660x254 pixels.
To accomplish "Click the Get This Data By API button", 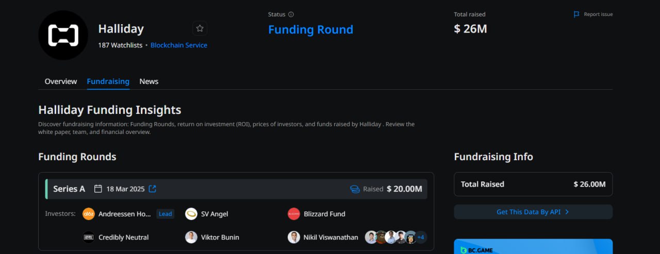I will [x=533, y=212].
